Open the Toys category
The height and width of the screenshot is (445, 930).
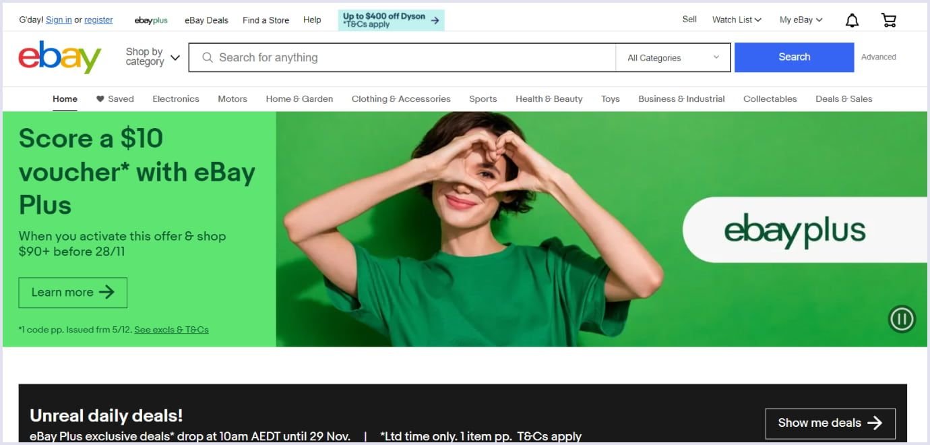click(x=611, y=98)
